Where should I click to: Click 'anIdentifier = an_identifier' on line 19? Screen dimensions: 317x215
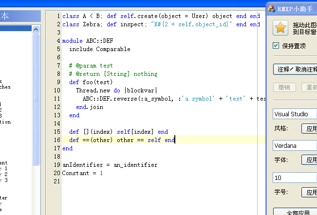[110, 165]
